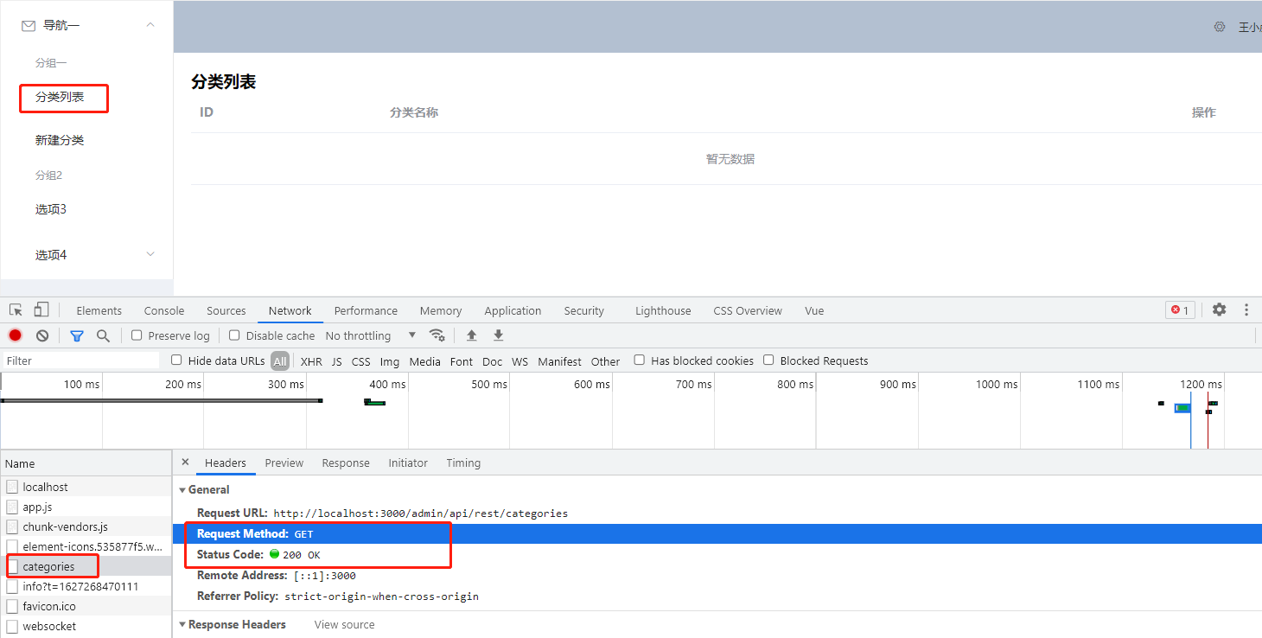Viewport: 1262px width, 638px height.
Task: Open the Lighthouse tab
Action: coord(663,310)
